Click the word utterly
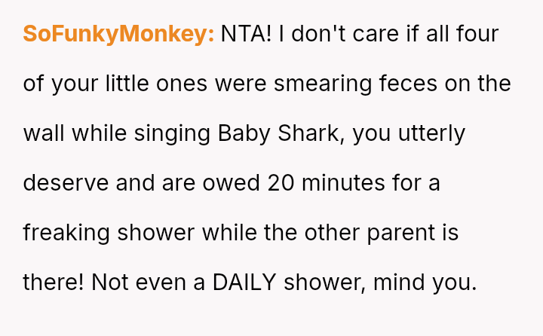 [435, 133]
